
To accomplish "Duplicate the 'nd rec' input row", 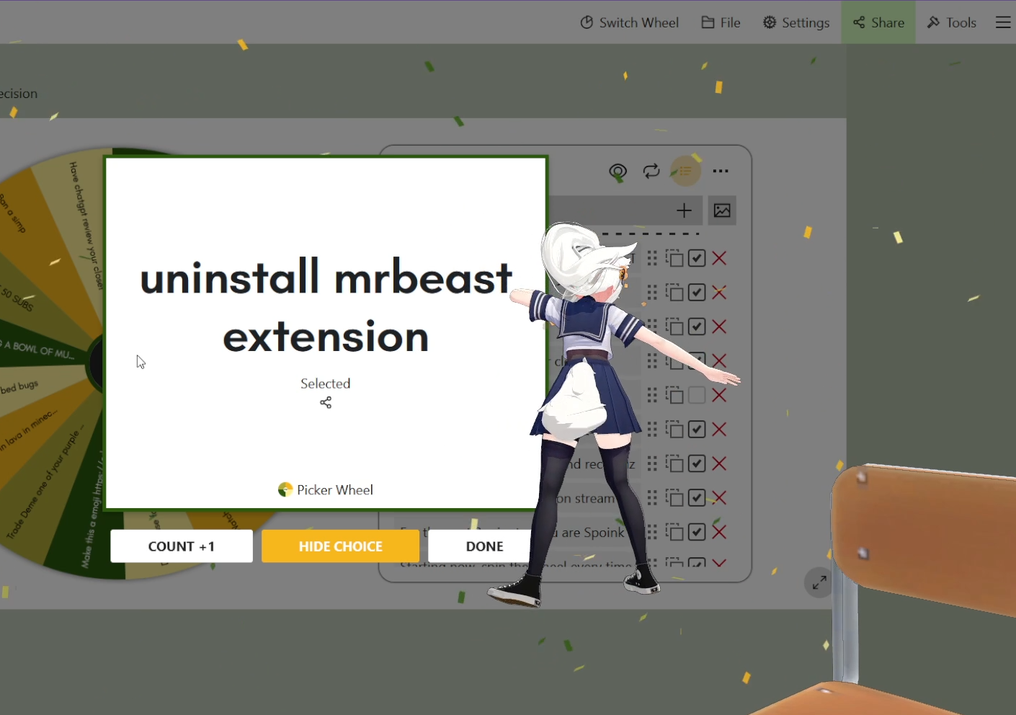I will [674, 463].
